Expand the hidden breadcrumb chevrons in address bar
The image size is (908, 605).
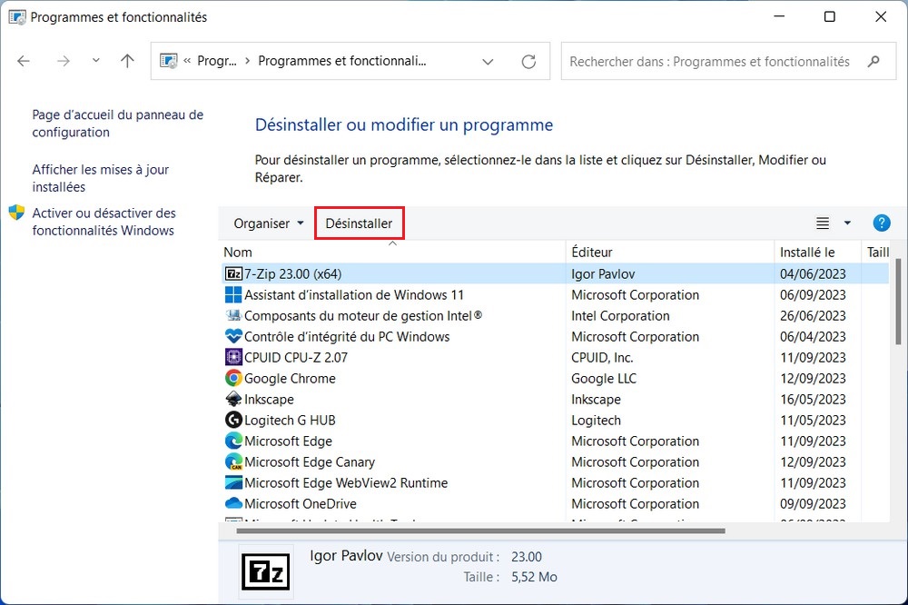click(187, 61)
